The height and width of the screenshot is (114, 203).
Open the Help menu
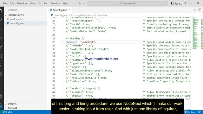[66, 3]
